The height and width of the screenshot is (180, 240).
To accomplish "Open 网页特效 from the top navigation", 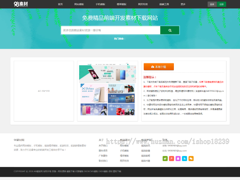I will 143,4.
